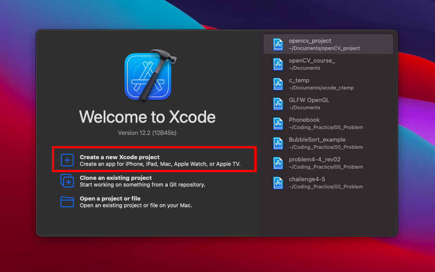Click the BubbleSort_example project file icon
This screenshot has height=272, width=435.
278,143
